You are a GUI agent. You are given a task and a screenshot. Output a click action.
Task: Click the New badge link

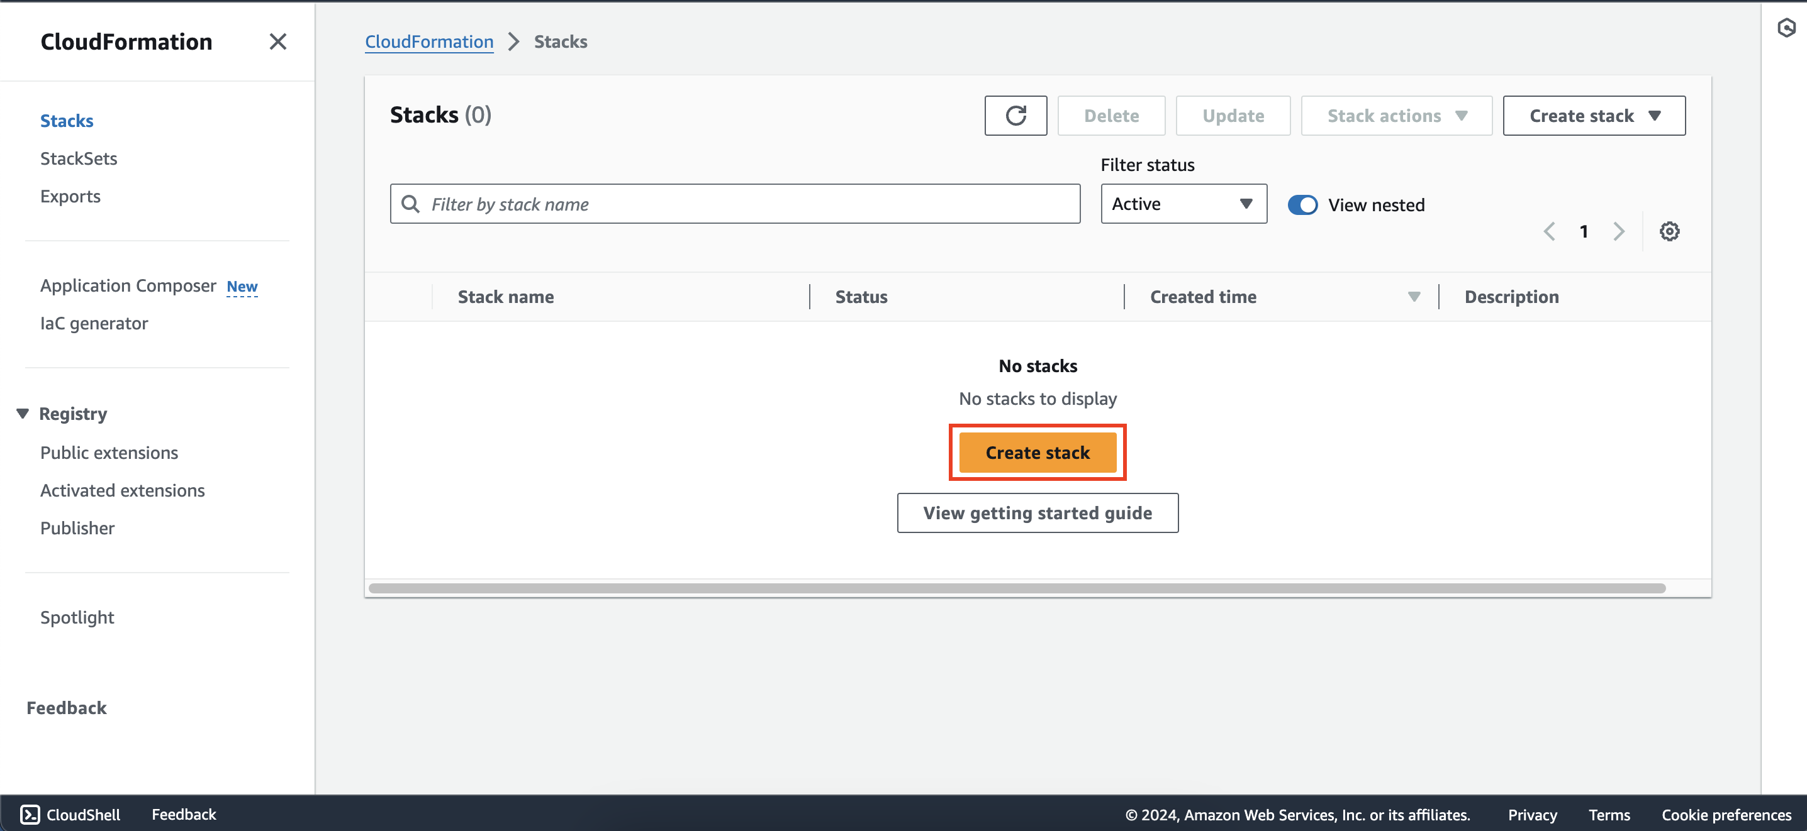coord(242,287)
